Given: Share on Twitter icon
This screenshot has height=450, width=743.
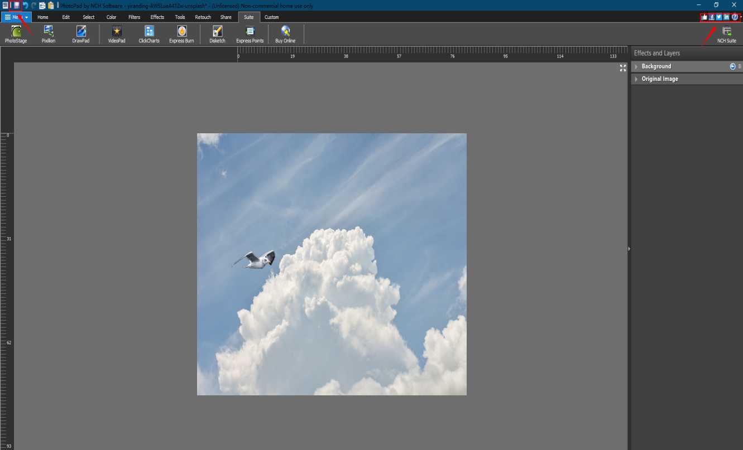Looking at the screenshot, I should (x=719, y=17).
